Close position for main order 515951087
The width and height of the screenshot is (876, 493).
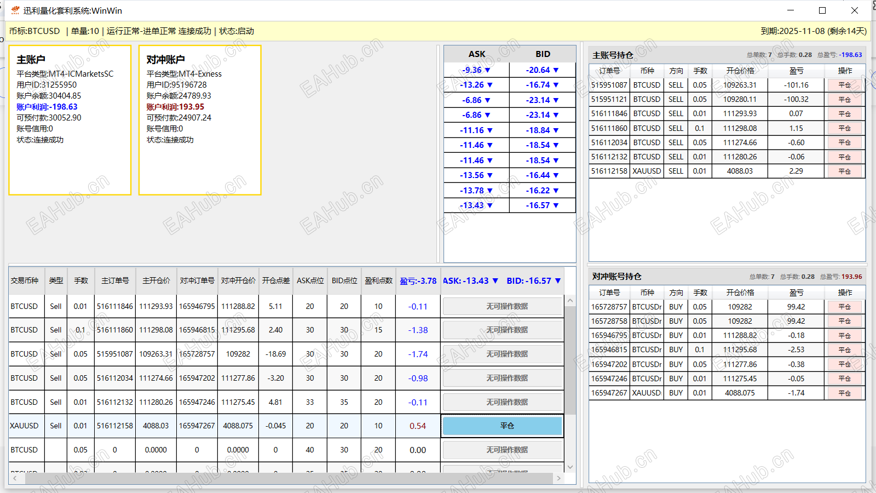coord(845,85)
